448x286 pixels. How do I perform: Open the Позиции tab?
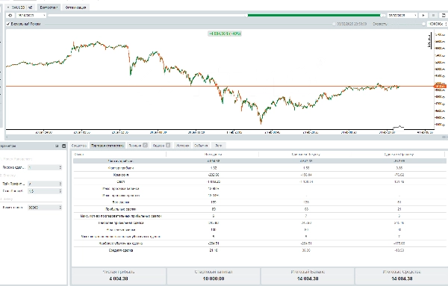pyautogui.click(x=137, y=146)
